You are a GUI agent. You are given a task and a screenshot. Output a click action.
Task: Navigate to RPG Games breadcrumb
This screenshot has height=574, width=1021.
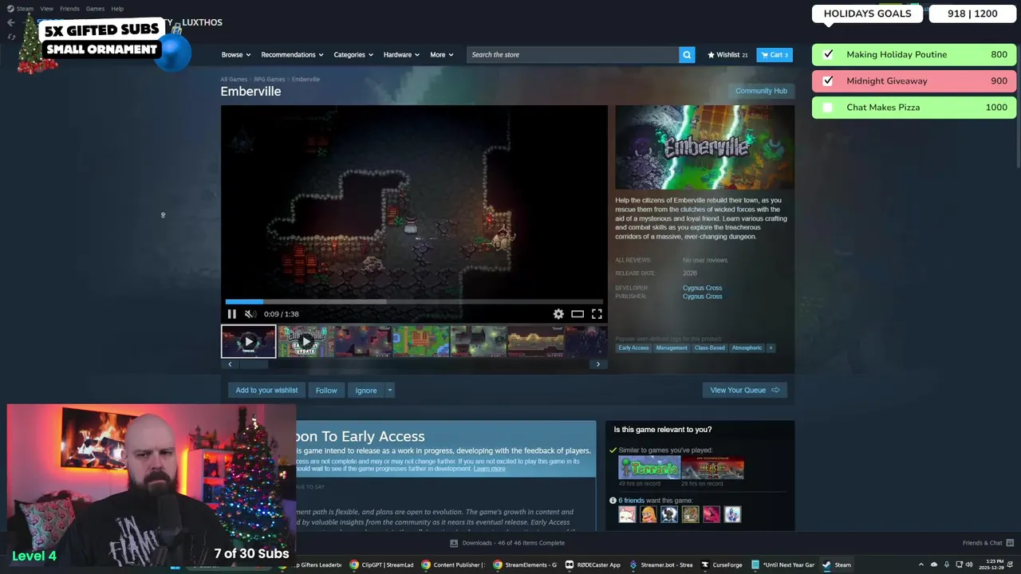(270, 79)
